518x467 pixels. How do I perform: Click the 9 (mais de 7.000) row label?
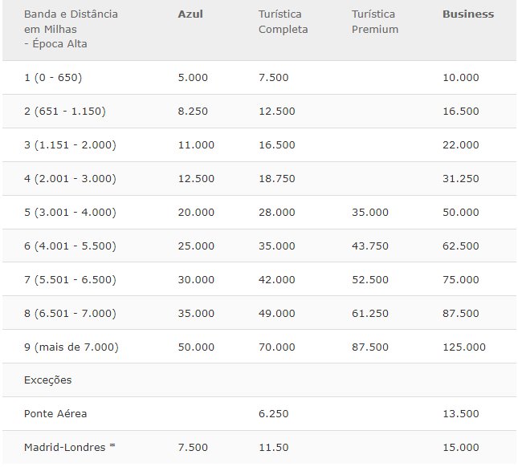coord(71,347)
